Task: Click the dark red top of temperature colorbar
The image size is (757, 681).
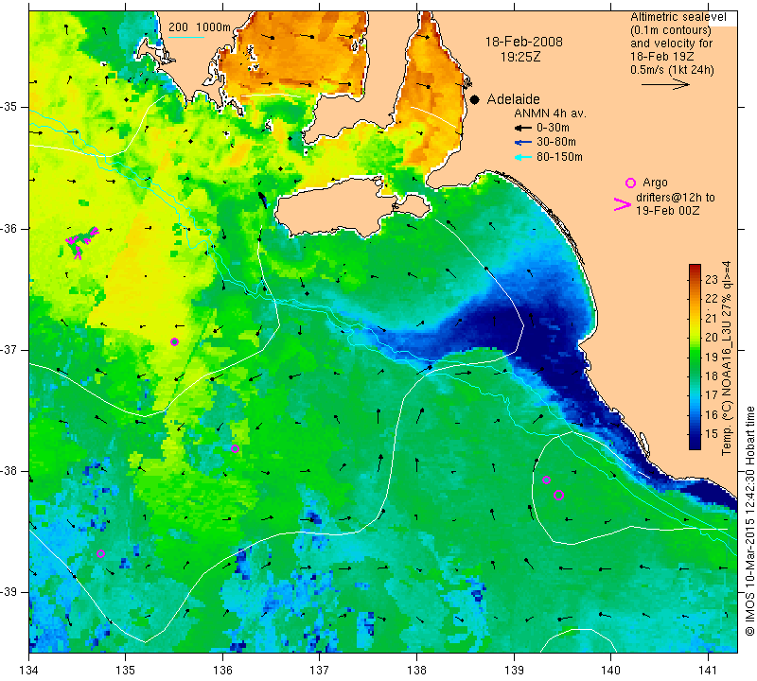Action: [x=695, y=269]
